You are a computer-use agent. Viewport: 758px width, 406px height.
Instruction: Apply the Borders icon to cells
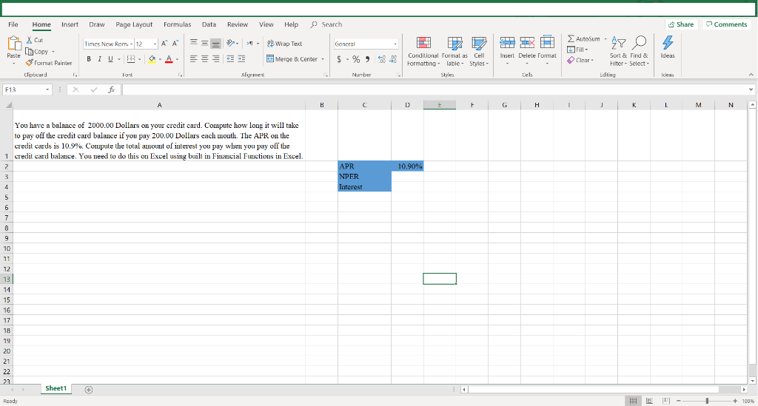coord(131,59)
